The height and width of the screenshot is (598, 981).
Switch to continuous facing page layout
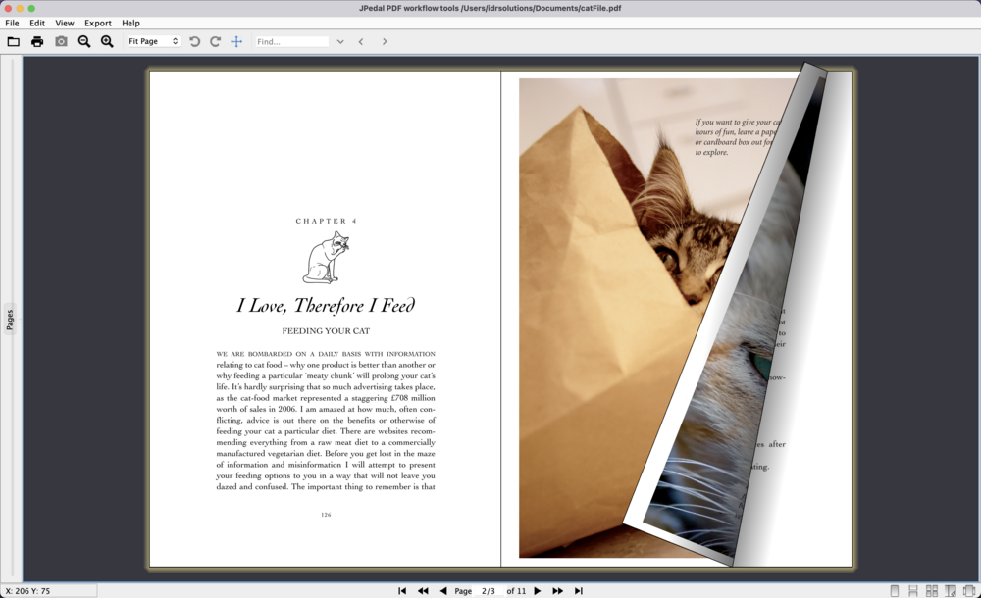[932, 589]
